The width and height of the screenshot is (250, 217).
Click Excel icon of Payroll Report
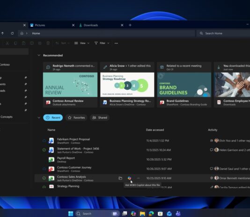tap(51, 159)
